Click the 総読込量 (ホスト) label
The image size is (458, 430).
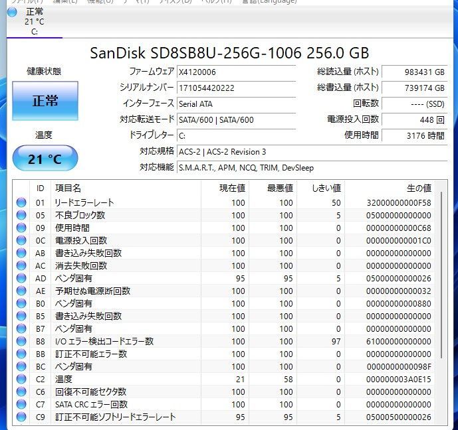point(348,72)
